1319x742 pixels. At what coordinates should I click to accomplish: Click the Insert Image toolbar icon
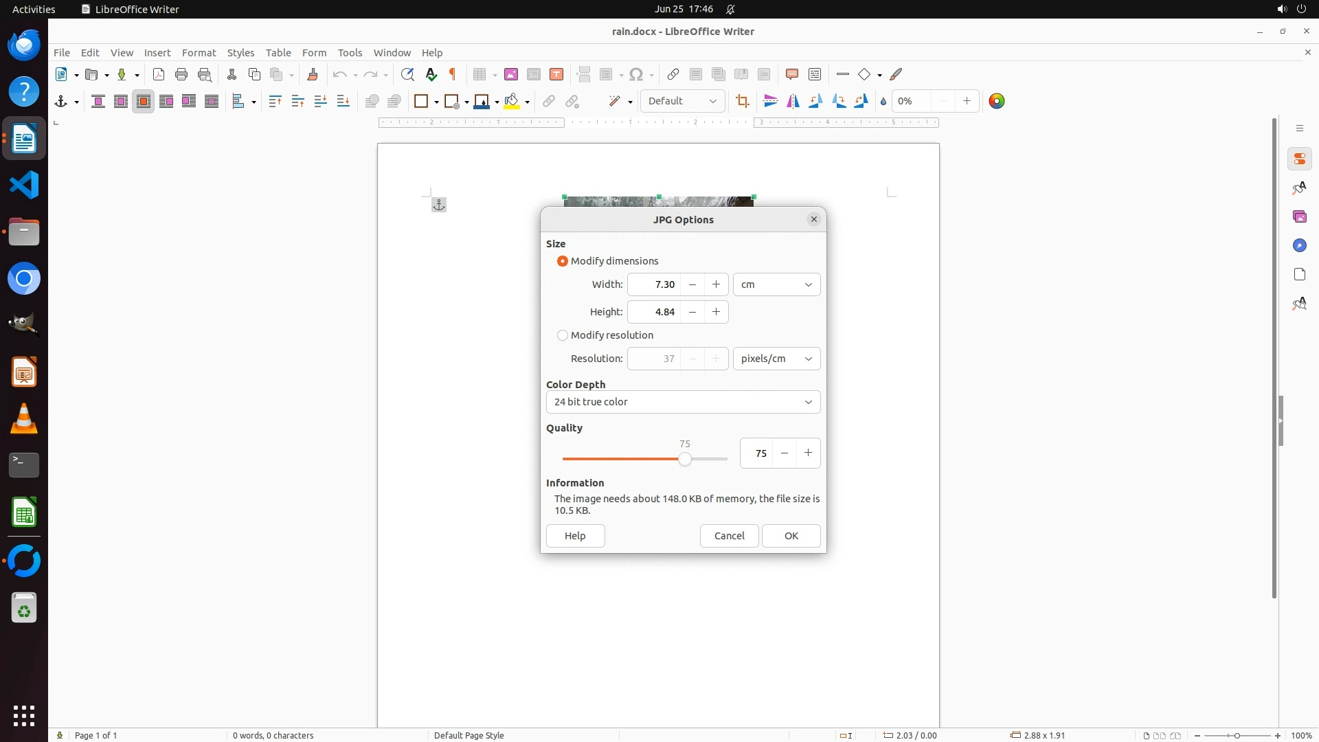510,74
